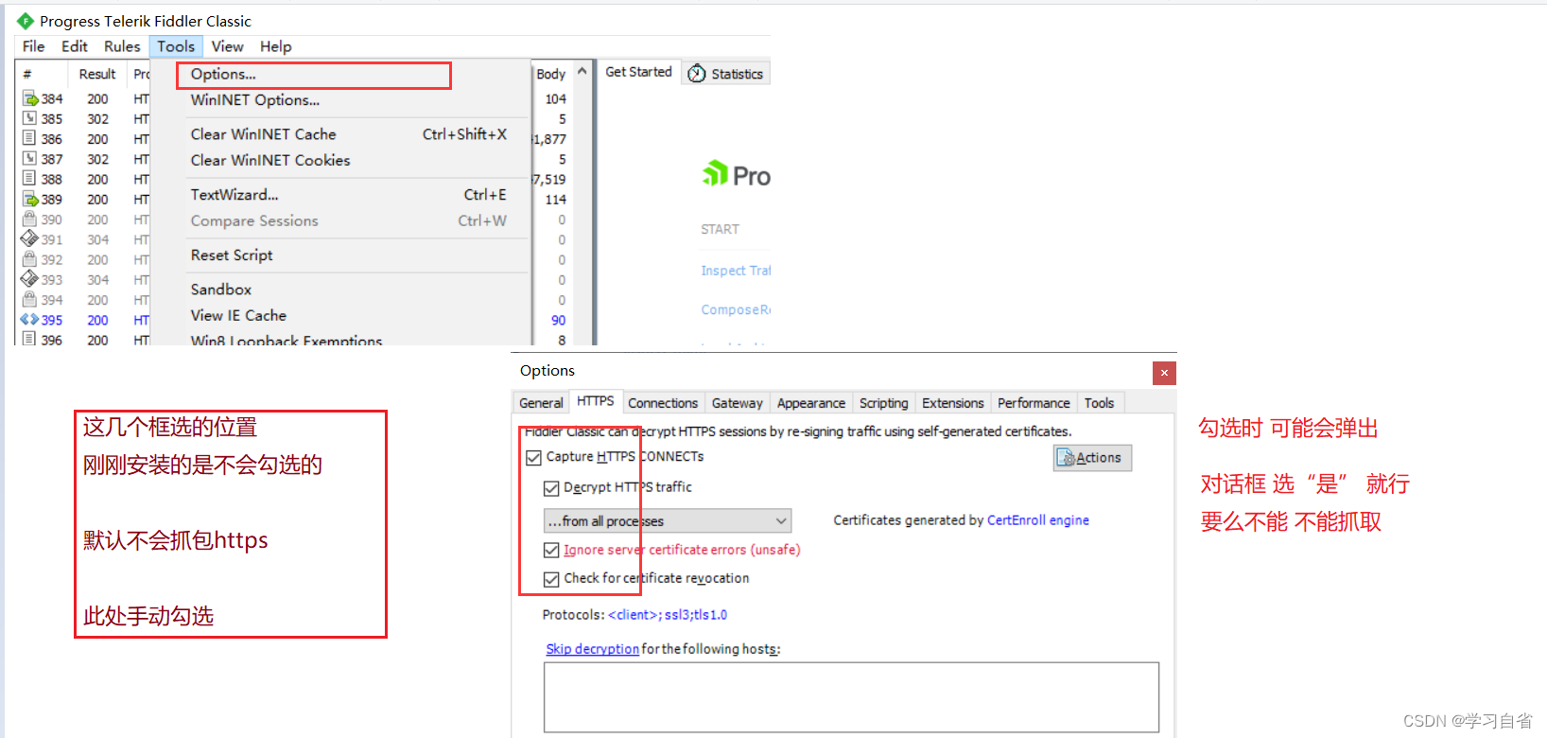1547x738 pixels.
Task: Switch to Get Started tab
Action: 638,72
